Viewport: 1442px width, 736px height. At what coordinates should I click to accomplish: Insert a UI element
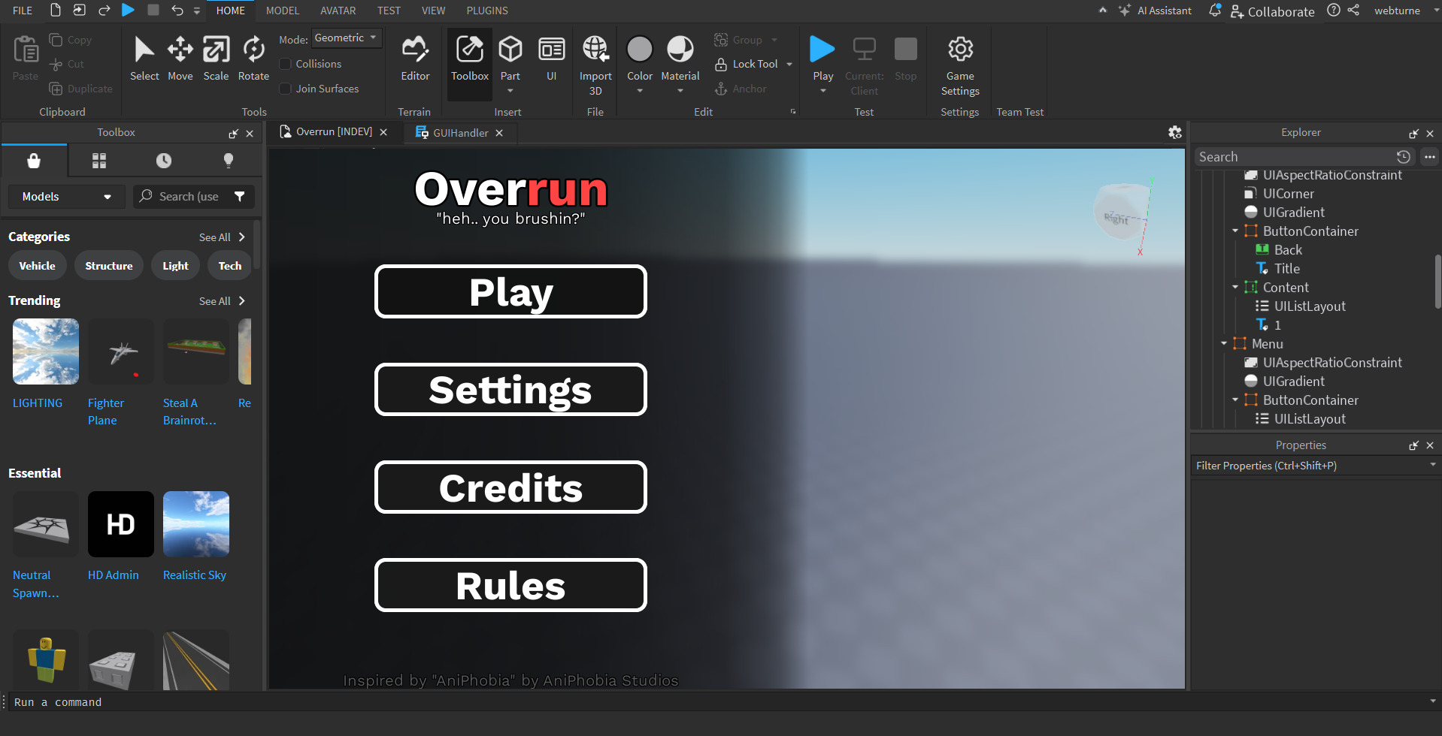(551, 59)
